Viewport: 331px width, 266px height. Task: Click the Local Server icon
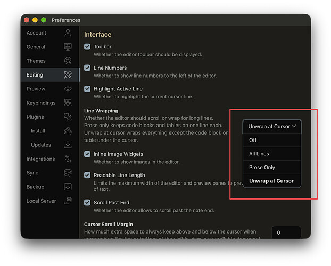coord(68,201)
